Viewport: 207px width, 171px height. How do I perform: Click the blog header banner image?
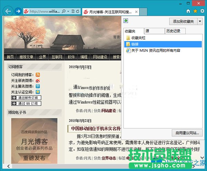62,35
